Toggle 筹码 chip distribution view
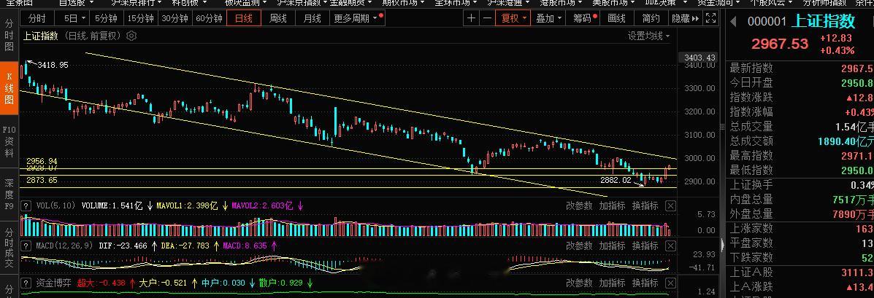 [585, 18]
